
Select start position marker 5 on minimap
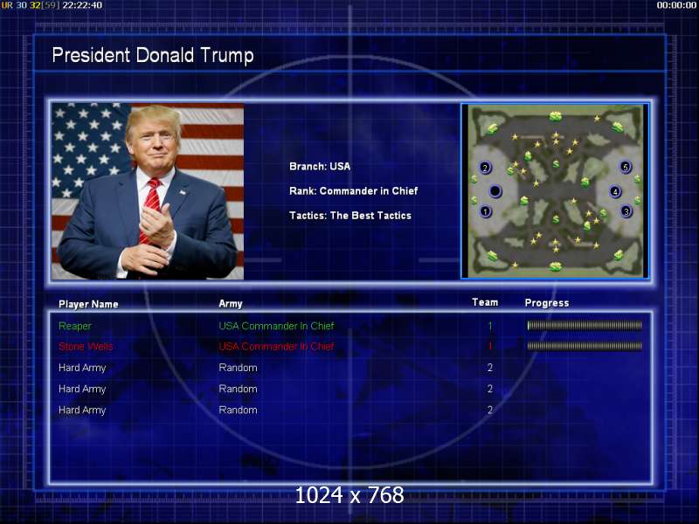(626, 167)
